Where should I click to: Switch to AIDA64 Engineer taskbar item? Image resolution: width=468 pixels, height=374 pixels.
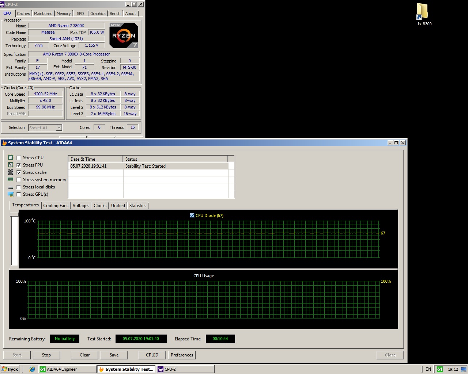coord(67,369)
